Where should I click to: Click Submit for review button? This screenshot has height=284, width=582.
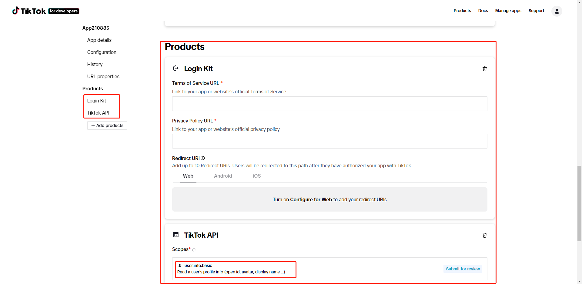click(463, 269)
